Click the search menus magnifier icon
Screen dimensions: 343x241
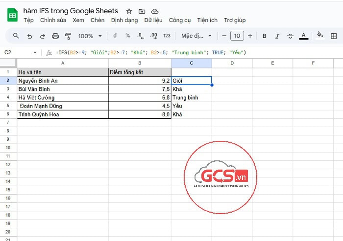pyautogui.click(x=16, y=36)
